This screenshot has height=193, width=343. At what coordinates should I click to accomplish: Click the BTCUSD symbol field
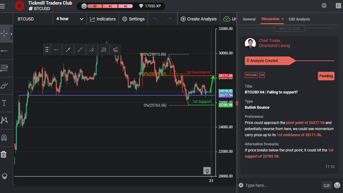point(33,19)
